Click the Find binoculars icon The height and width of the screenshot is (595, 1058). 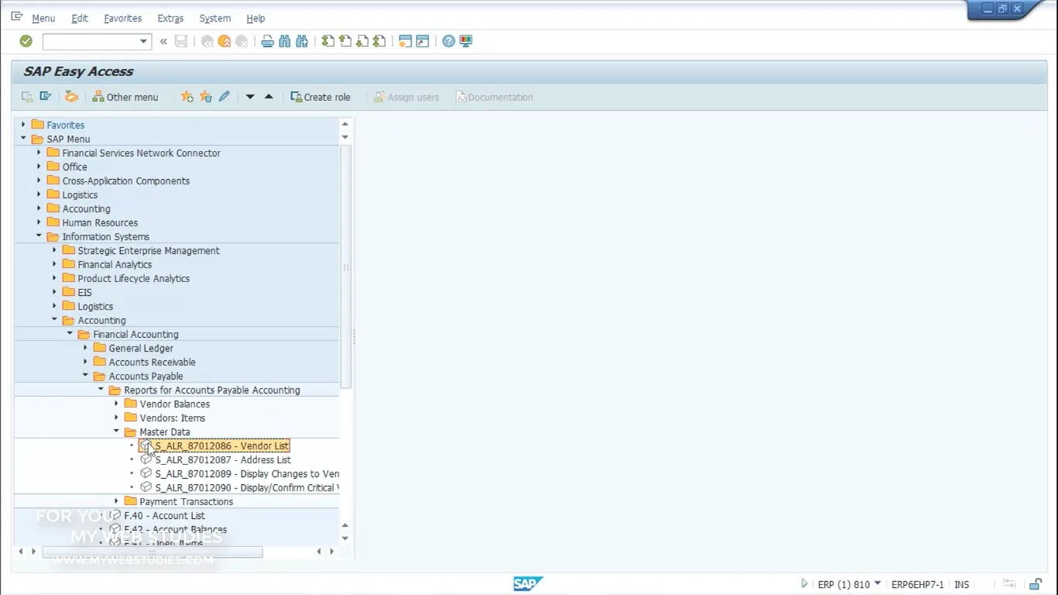285,41
